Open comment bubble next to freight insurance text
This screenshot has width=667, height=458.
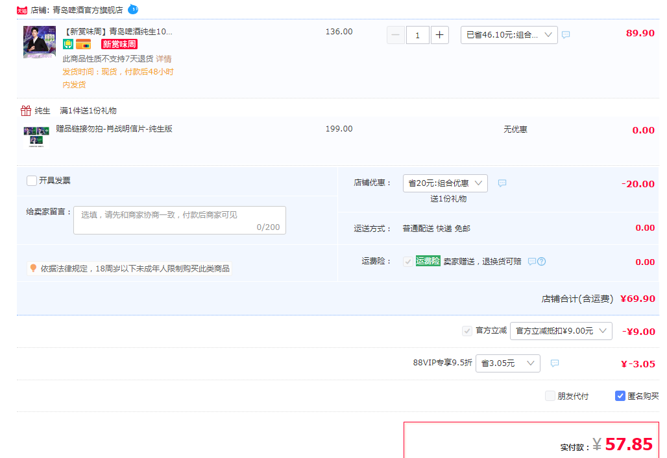pyautogui.click(x=532, y=261)
